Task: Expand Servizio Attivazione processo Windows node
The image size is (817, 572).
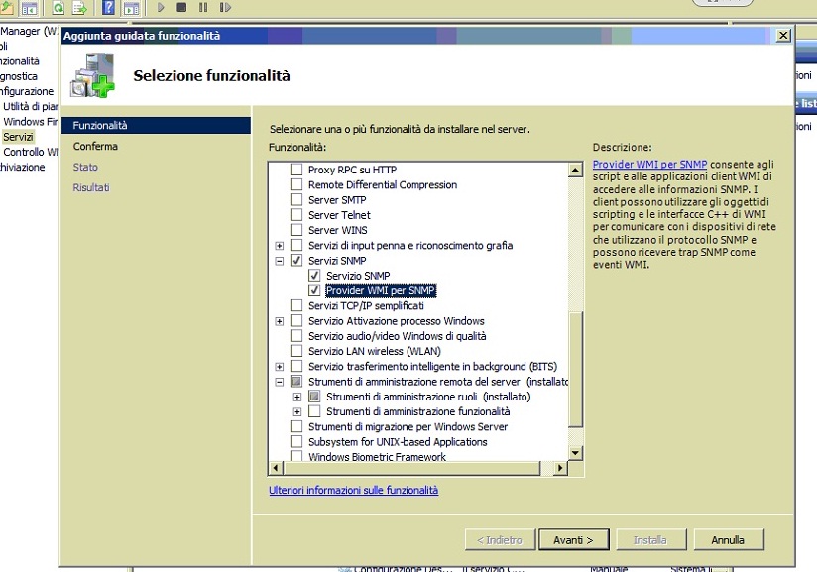Action: [280, 321]
